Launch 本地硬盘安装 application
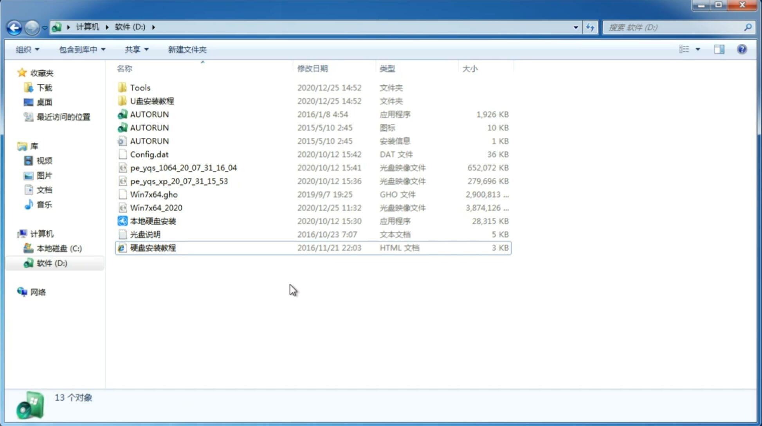The width and height of the screenshot is (762, 426). pyautogui.click(x=153, y=221)
